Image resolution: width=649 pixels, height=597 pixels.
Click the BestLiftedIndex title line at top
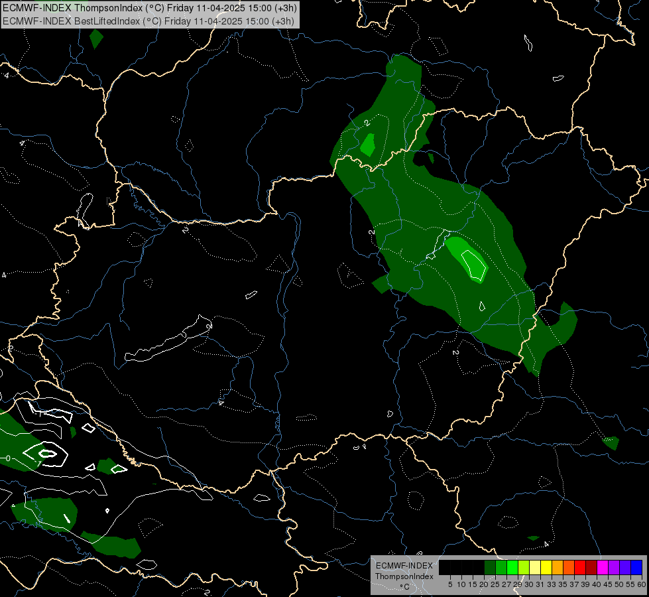click(148, 21)
